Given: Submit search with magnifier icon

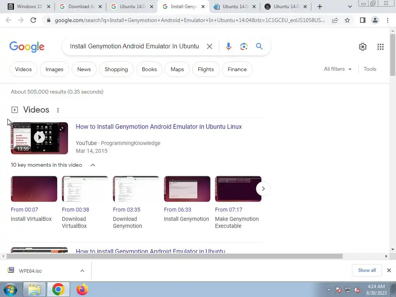Looking at the screenshot, I should click(x=259, y=46).
